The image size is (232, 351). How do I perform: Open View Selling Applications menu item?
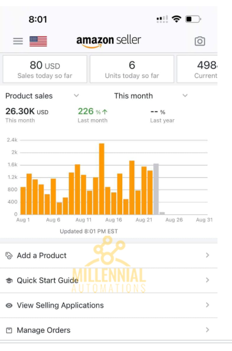pyautogui.click(x=109, y=305)
